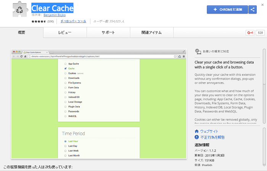Viewport: 267px width, 171px height.
Task: Click the back arrow in screenshot browser
Action: pyautogui.click(x=14, y=56)
